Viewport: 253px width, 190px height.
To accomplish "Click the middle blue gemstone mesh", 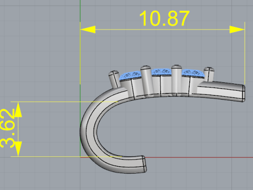I will [x=161, y=72].
